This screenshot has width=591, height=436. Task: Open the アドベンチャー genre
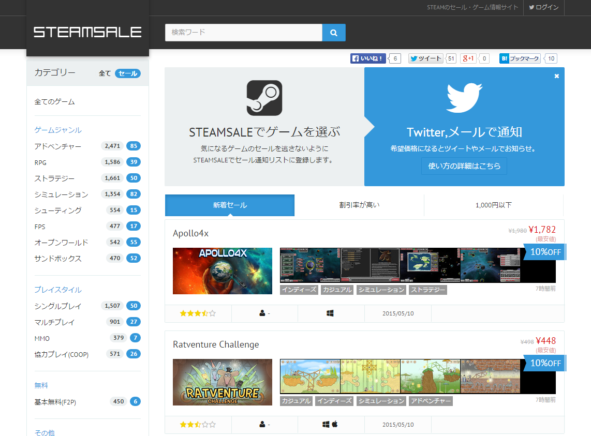coord(57,146)
